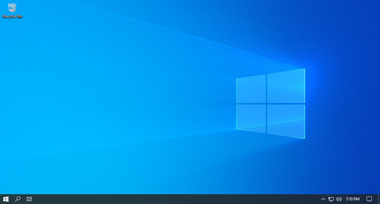Select the Recycle Bin desktop icon
Screen dimensions: 380x204
coord(12,11)
